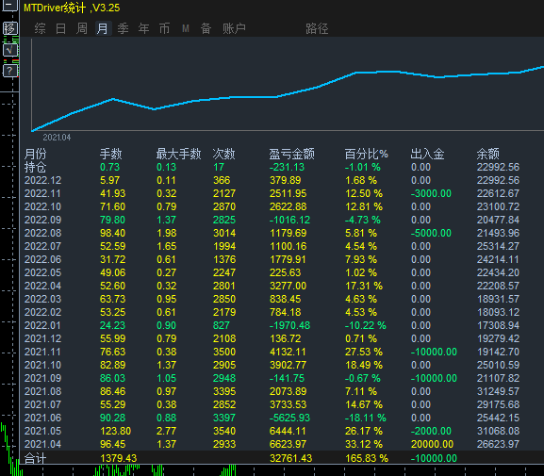Click the 合计 total row label
The height and width of the screenshot is (476, 544).
(36, 458)
